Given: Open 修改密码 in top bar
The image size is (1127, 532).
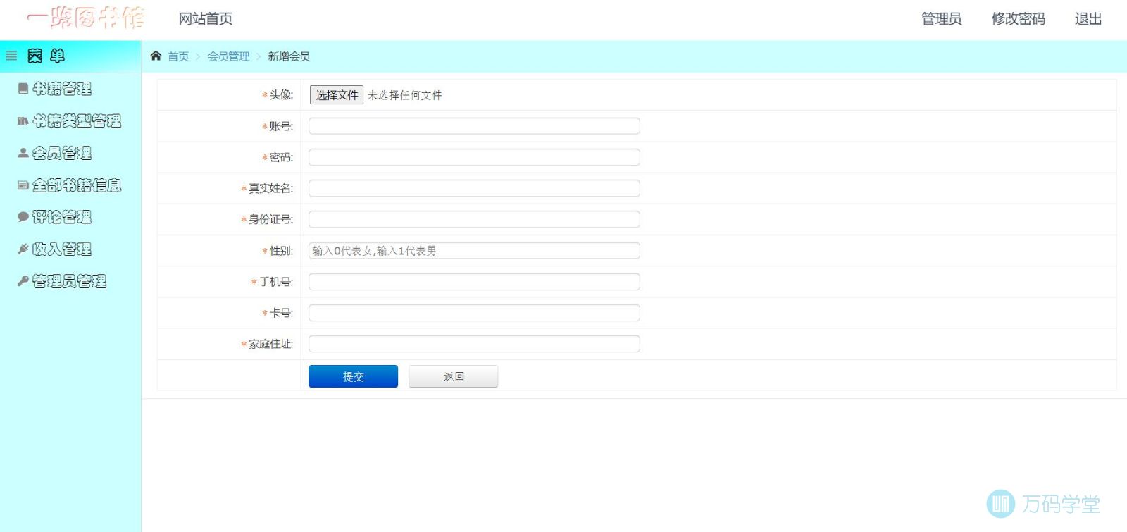Looking at the screenshot, I should 1019,19.
